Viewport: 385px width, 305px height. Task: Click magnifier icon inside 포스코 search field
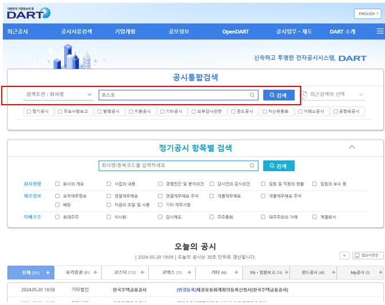[252, 95]
